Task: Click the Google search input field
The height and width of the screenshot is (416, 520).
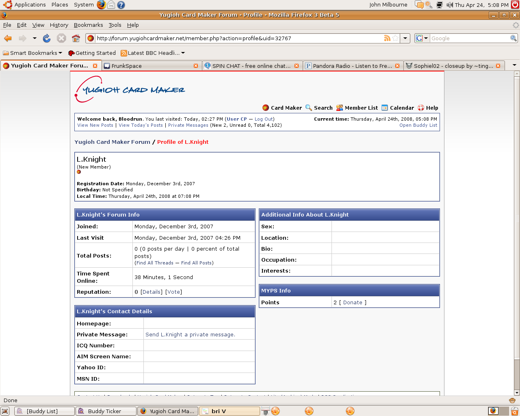Action: [469, 38]
